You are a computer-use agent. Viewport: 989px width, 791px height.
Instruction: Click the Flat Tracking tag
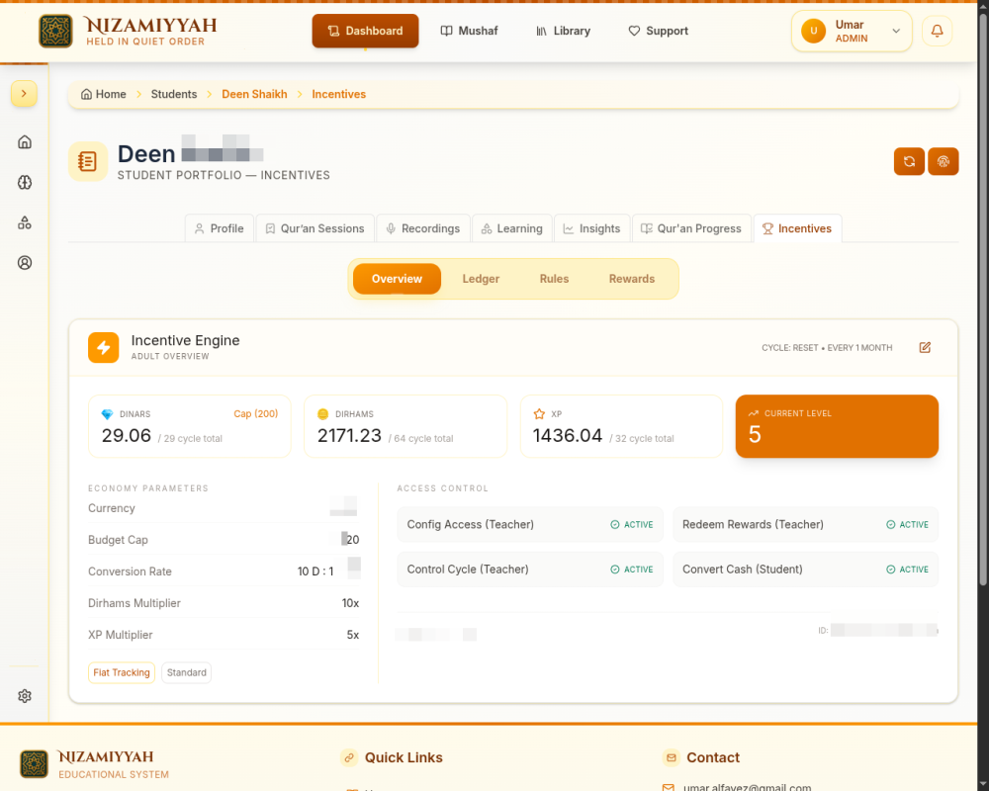pos(122,672)
